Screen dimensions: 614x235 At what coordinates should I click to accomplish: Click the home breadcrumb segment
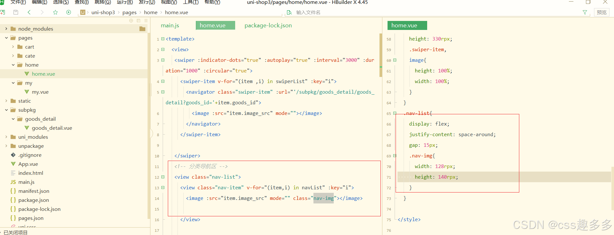coord(151,12)
